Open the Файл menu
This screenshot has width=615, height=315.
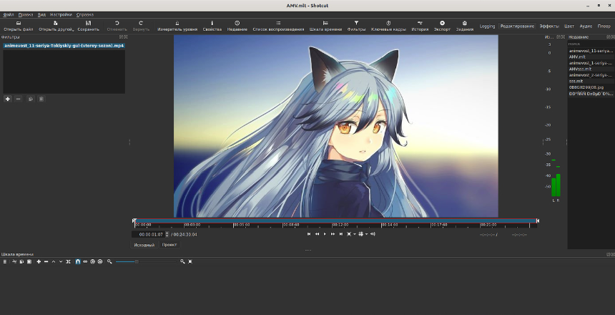tap(9, 14)
